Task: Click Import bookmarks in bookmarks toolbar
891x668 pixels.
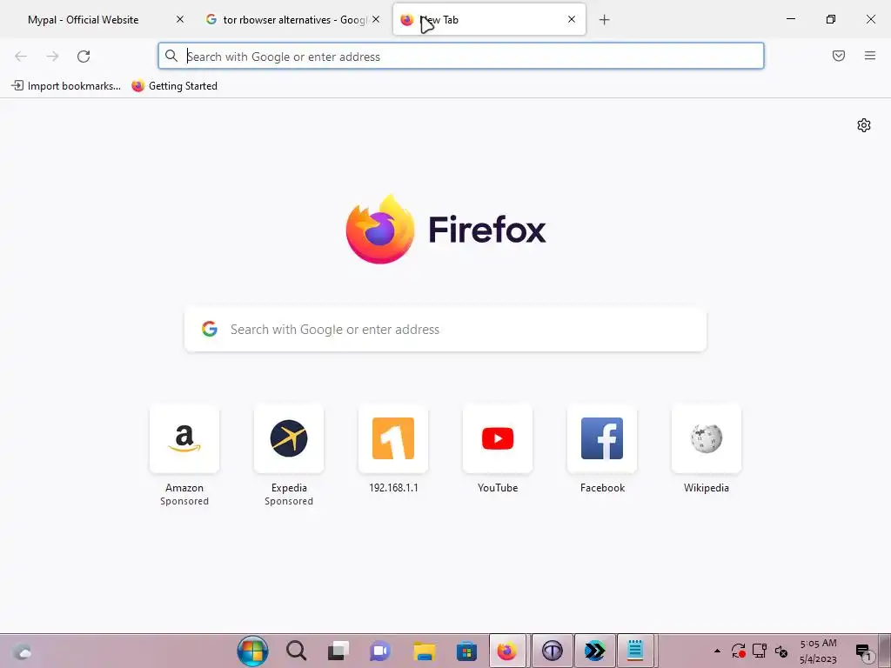Action: 66,86
